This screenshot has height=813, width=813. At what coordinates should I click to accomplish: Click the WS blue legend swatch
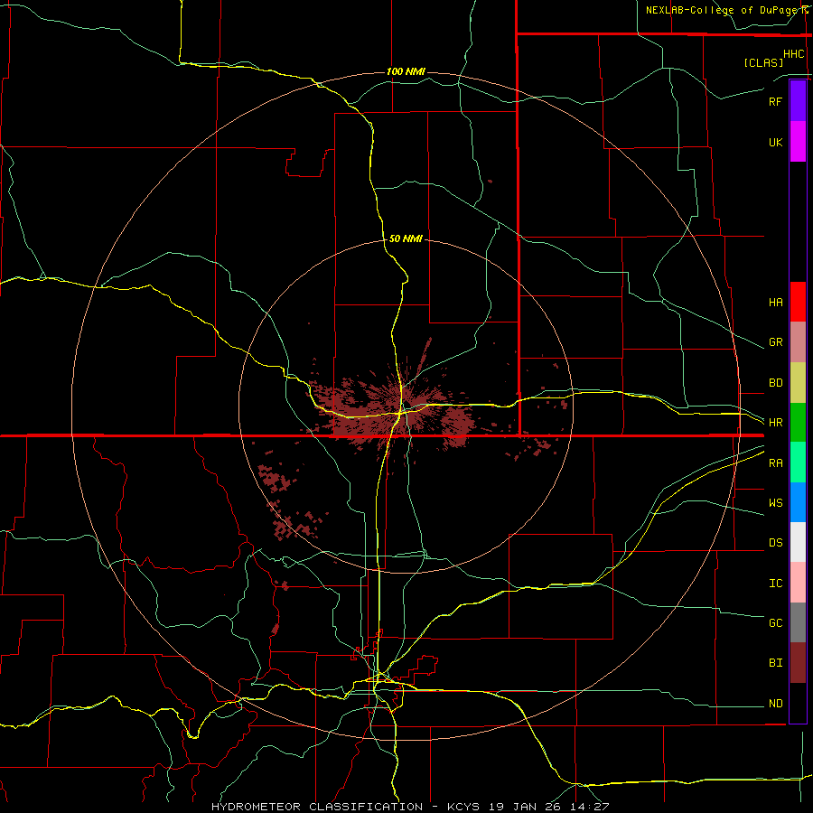tap(798, 502)
